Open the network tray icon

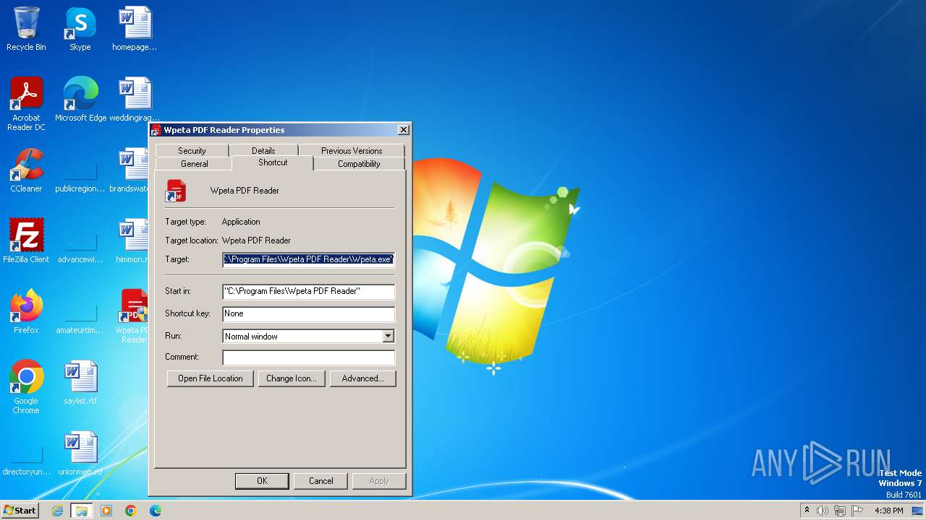coord(840,511)
